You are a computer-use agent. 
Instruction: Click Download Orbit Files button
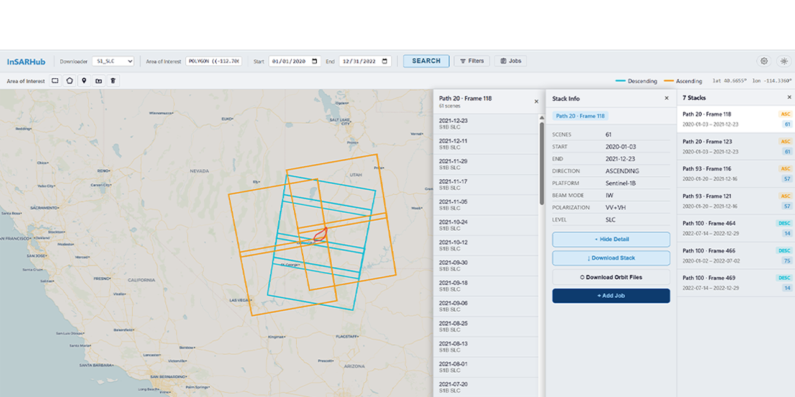click(611, 277)
